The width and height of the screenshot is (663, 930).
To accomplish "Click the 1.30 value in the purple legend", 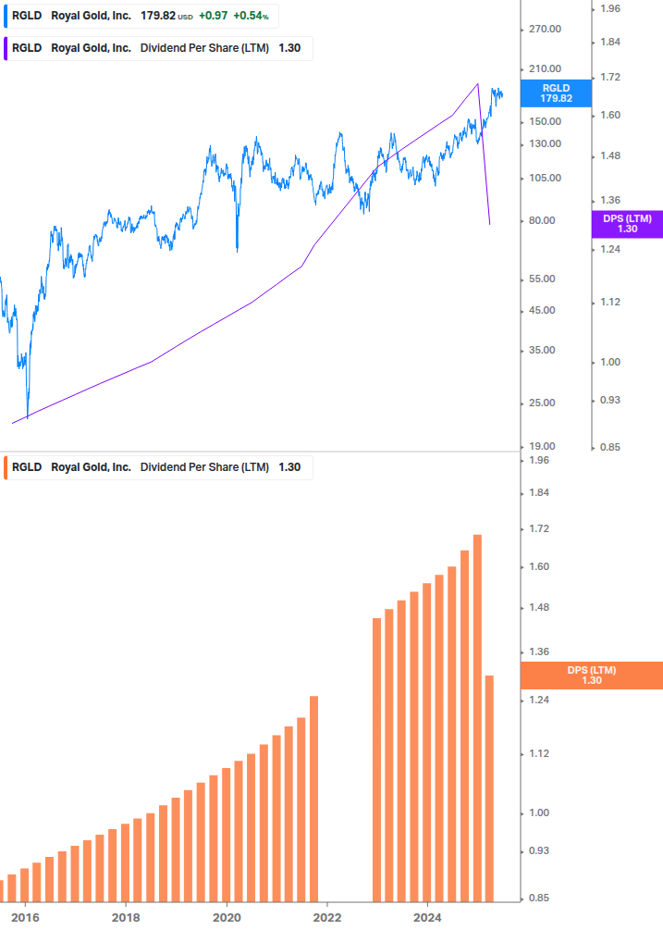I will tap(289, 48).
